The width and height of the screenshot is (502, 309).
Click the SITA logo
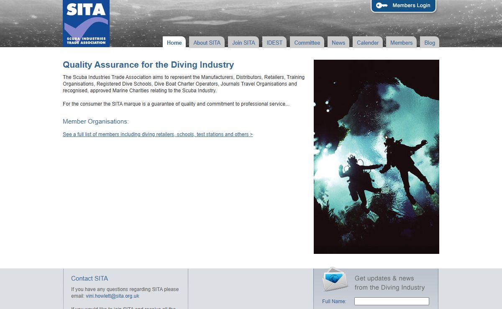coord(86,23)
